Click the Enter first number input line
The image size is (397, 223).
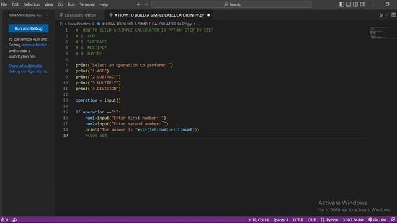pos(125,118)
